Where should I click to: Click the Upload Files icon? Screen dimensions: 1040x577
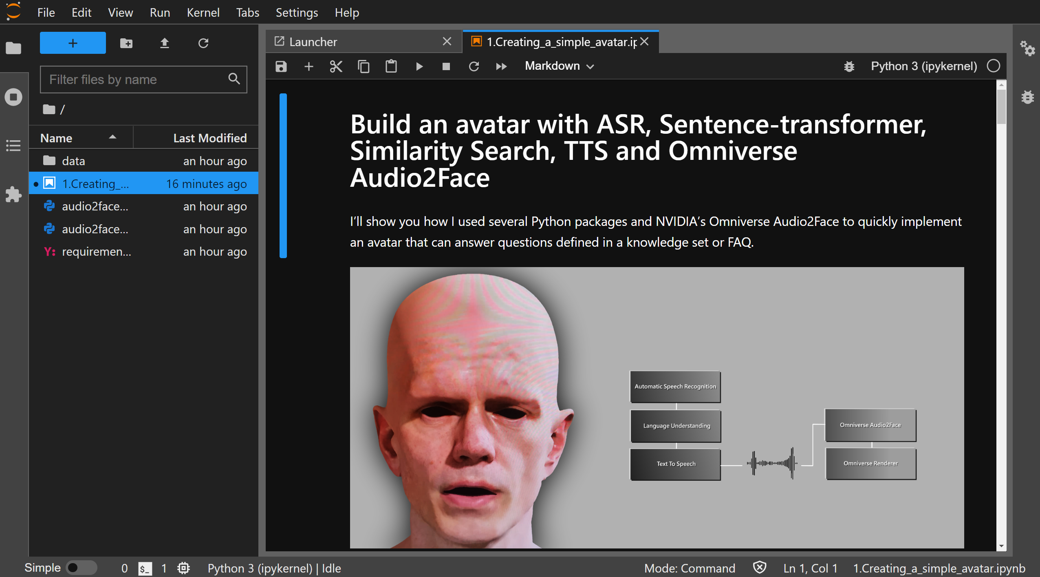(x=164, y=43)
